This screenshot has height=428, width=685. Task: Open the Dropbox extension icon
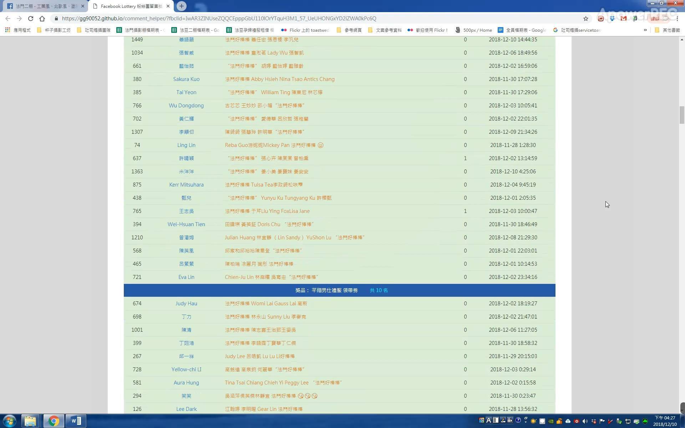[612, 19]
